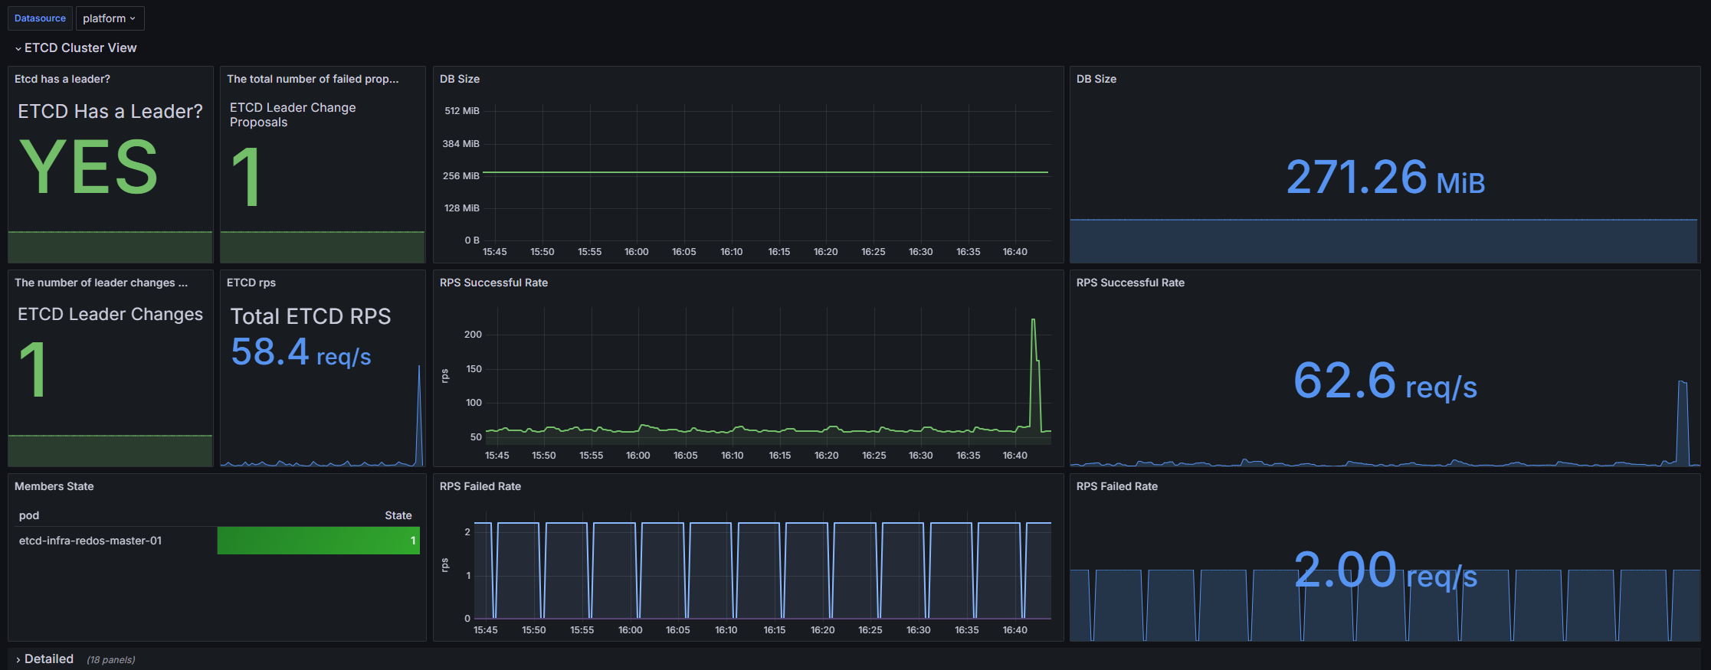Click the spike peak in RPS Successful Rate graph

pyautogui.click(x=1034, y=320)
